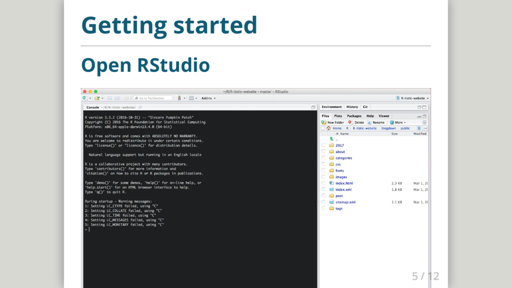Click the blogdown breadcrumb link
Viewport: 512px width, 288px height.
pos(388,128)
